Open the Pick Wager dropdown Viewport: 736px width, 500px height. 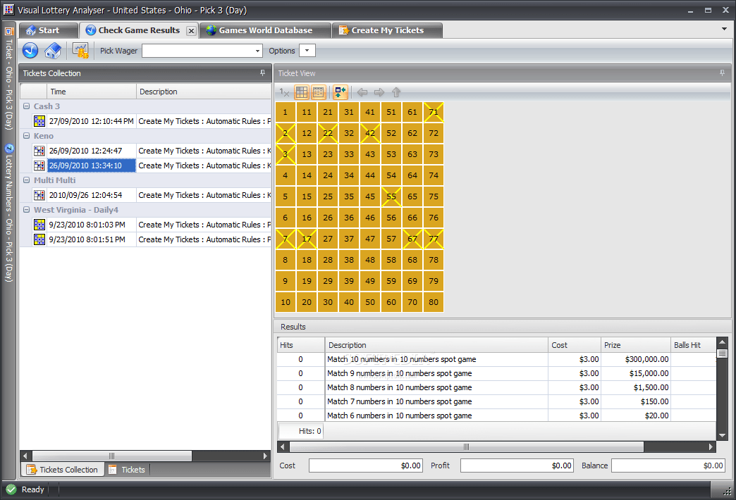point(258,51)
